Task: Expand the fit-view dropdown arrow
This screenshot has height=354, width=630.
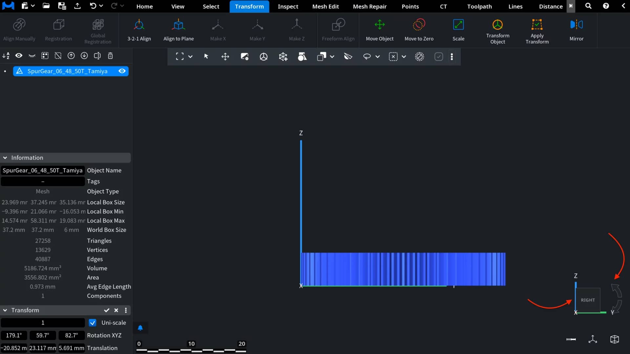Action: pos(190,56)
